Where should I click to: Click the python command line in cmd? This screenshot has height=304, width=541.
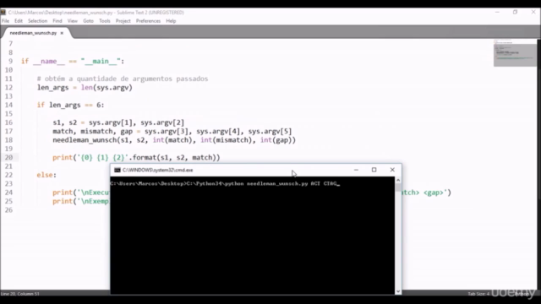(225, 184)
